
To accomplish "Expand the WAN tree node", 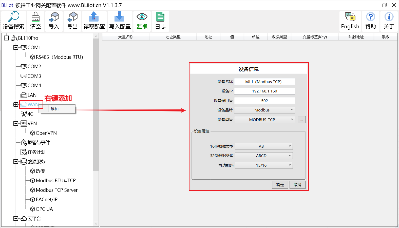I will [x=16, y=104].
